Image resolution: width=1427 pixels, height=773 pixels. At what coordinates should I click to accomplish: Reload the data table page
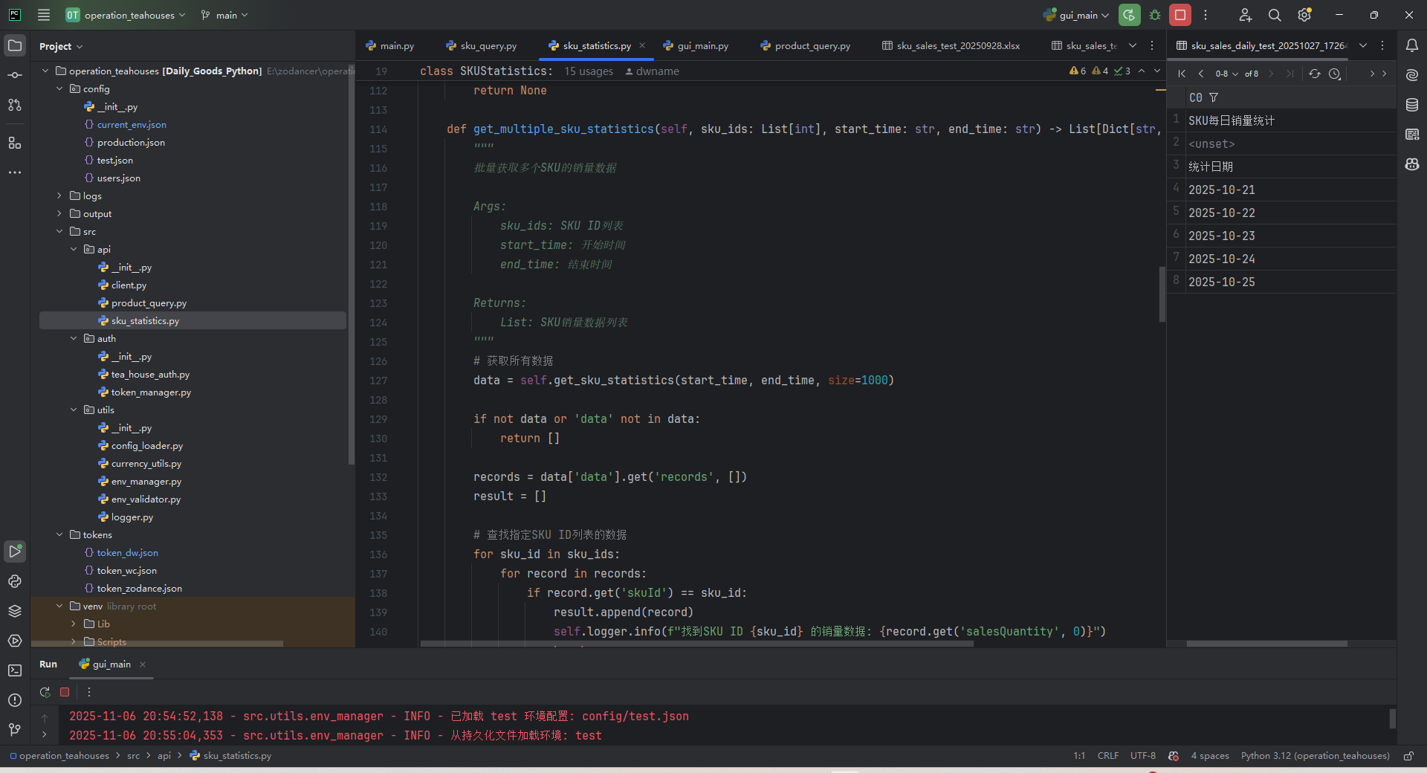(x=1315, y=74)
